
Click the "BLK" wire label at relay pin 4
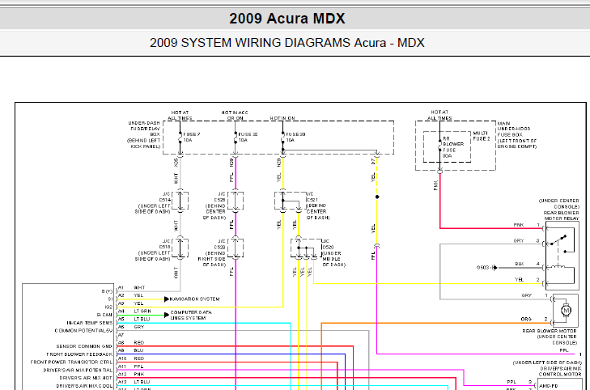(x=520, y=264)
